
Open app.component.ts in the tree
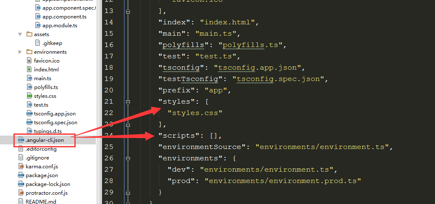pos(64,17)
